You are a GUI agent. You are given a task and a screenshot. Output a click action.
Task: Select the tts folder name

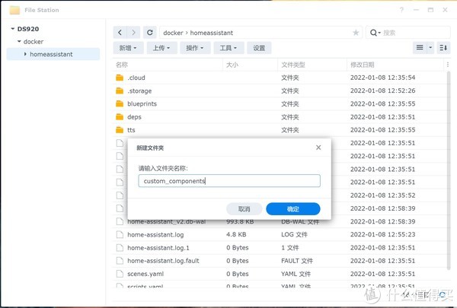click(x=131, y=130)
